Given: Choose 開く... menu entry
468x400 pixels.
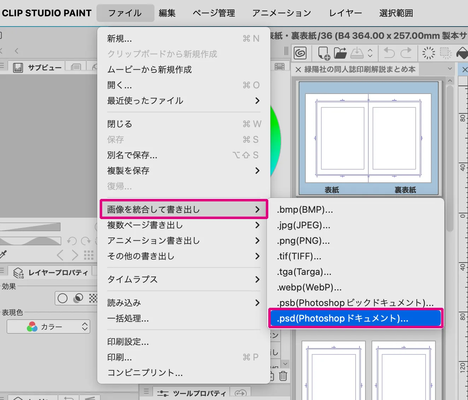Looking at the screenshot, I should click(x=184, y=85).
